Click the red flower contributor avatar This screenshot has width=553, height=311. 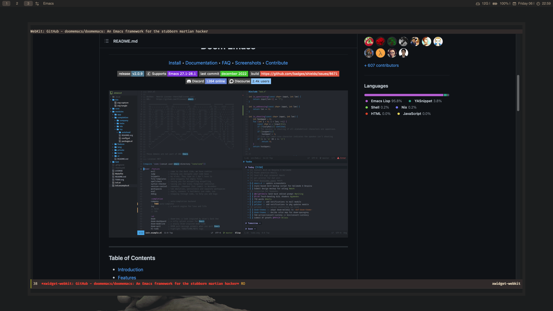pos(380,41)
